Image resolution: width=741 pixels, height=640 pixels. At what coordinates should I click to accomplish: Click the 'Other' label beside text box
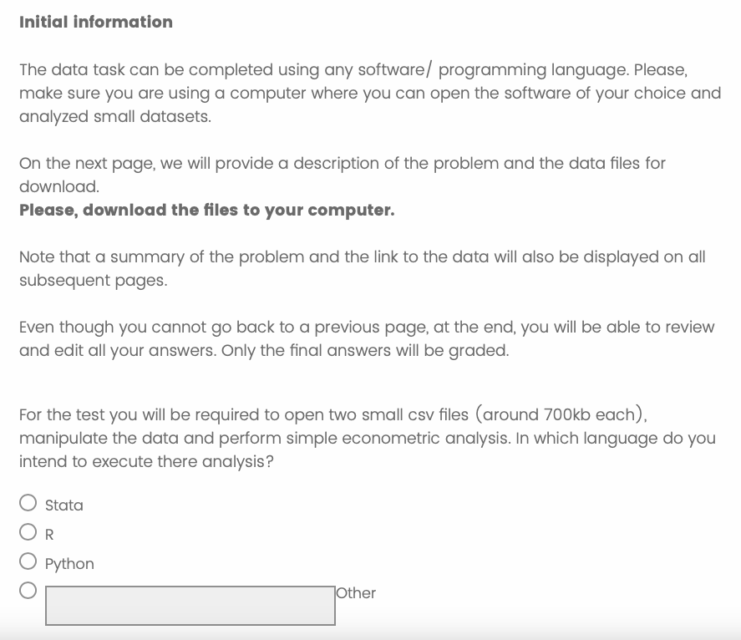coord(357,593)
